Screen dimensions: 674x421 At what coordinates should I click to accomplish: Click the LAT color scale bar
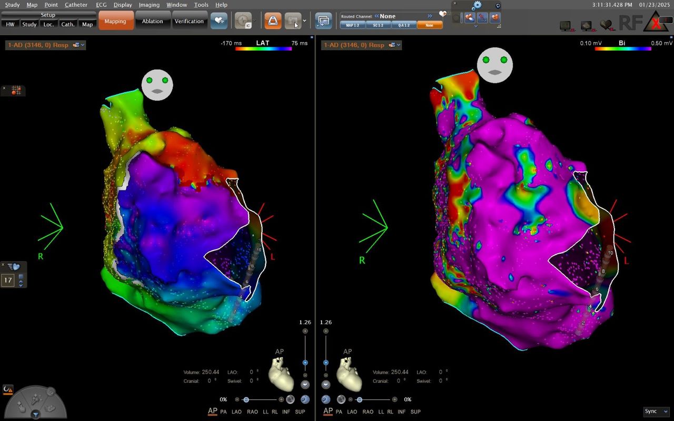[263, 48]
